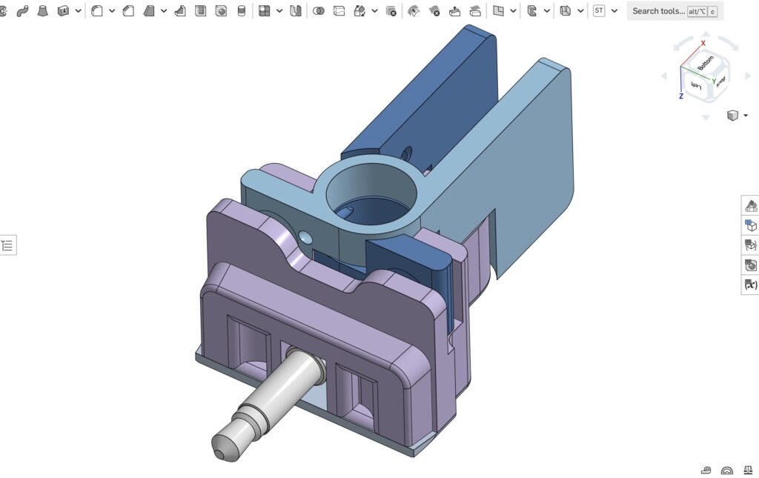Expand the Fillet tool dropdown arrow
This screenshot has height=478, width=759.
tap(112, 11)
